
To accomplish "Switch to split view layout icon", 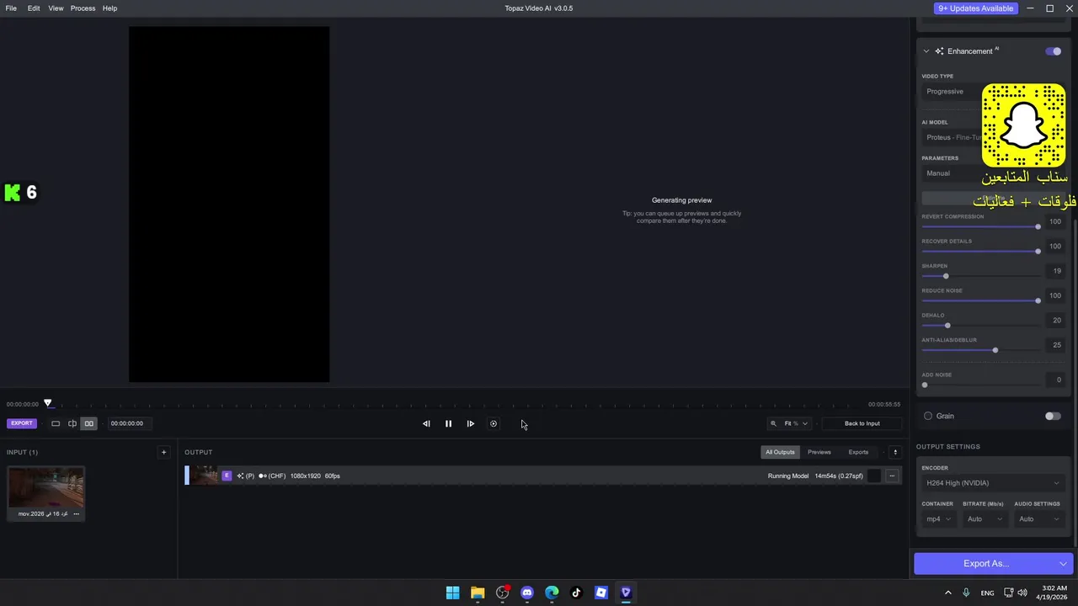I will coord(72,423).
